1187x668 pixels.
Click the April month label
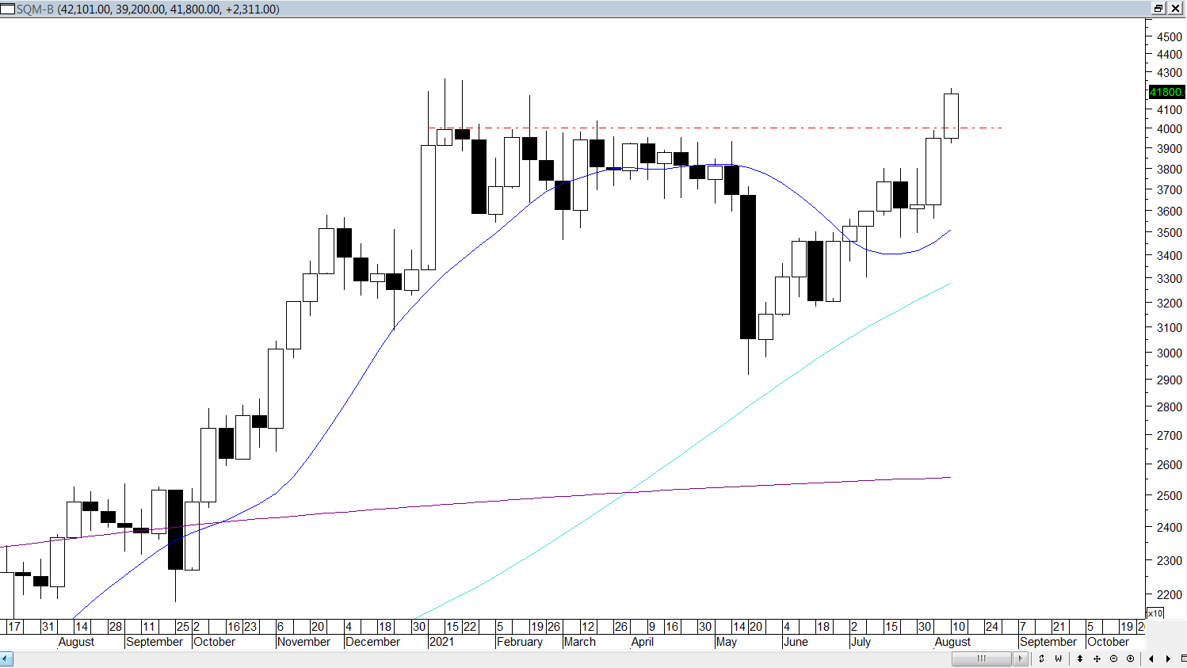coord(643,642)
